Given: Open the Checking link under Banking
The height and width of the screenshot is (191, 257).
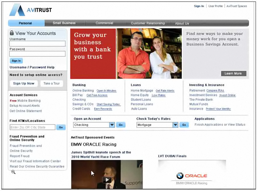Looking at the screenshot, I should [x=79, y=99].
